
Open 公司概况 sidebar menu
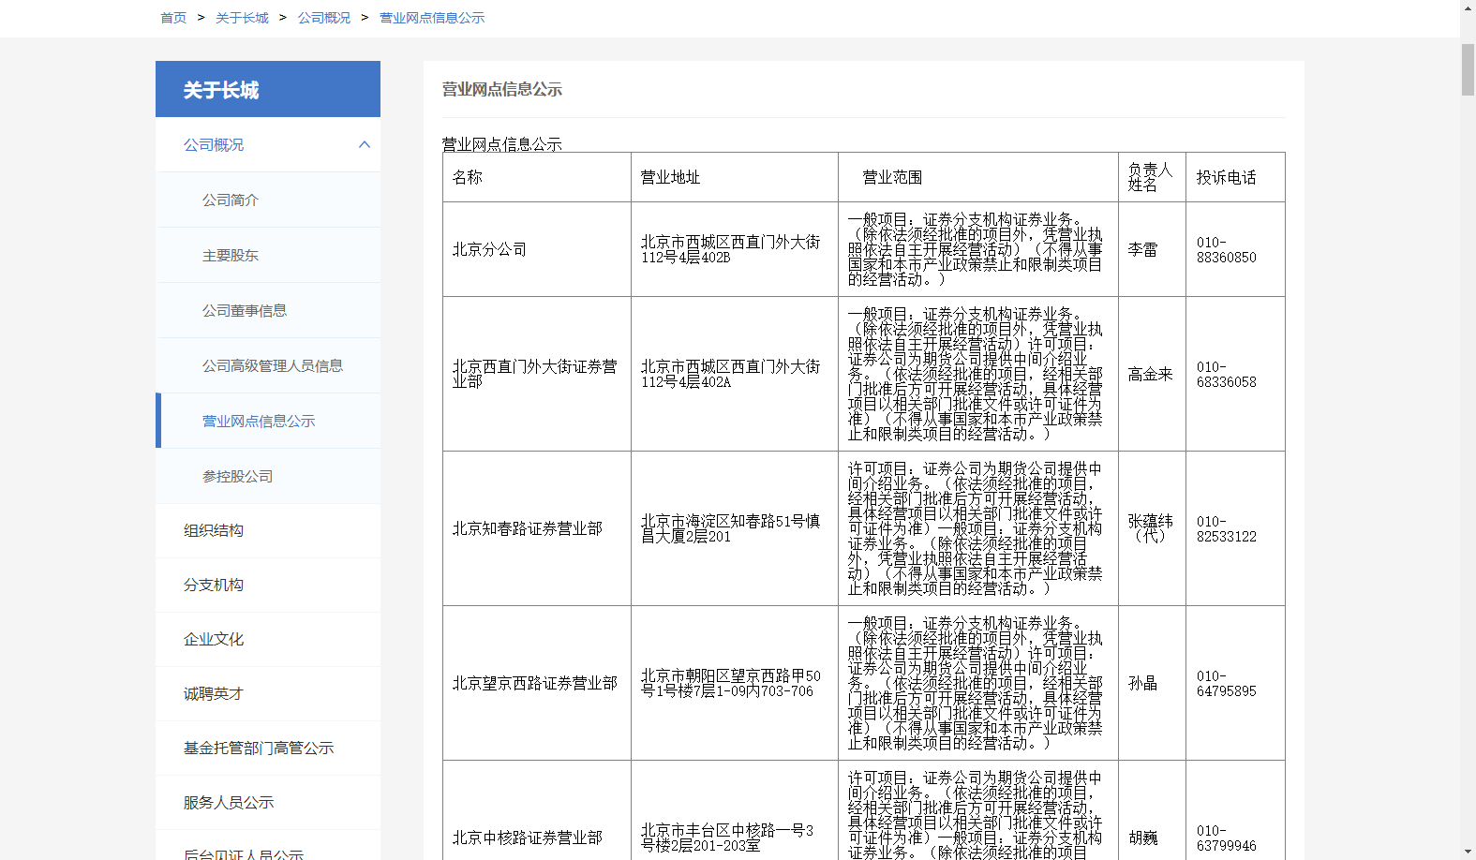(x=268, y=145)
